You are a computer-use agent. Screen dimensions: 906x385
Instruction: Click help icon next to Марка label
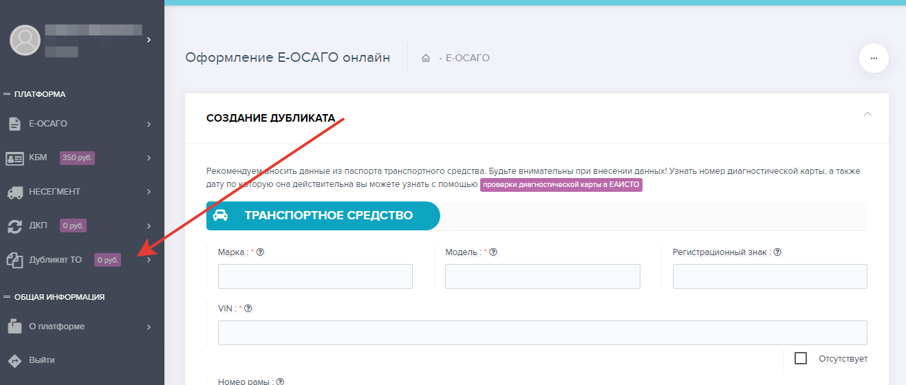261,252
